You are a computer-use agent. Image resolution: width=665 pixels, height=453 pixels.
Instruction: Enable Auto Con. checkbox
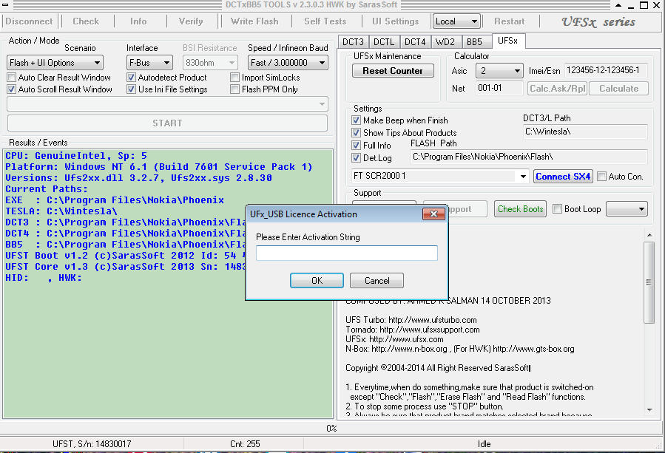[x=601, y=177]
